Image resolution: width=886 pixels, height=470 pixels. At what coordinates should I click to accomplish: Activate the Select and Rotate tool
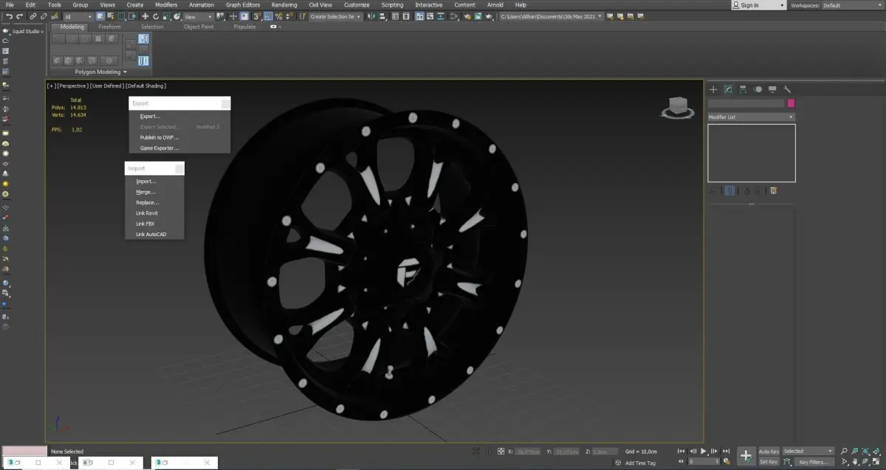(x=156, y=16)
